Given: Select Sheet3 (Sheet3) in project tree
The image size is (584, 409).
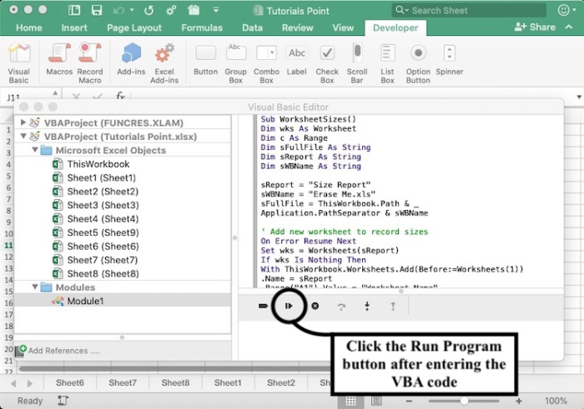Looking at the screenshot, I should [x=103, y=205].
